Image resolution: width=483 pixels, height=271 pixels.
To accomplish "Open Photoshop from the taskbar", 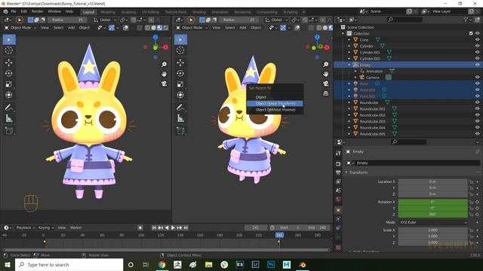I will click(271, 264).
